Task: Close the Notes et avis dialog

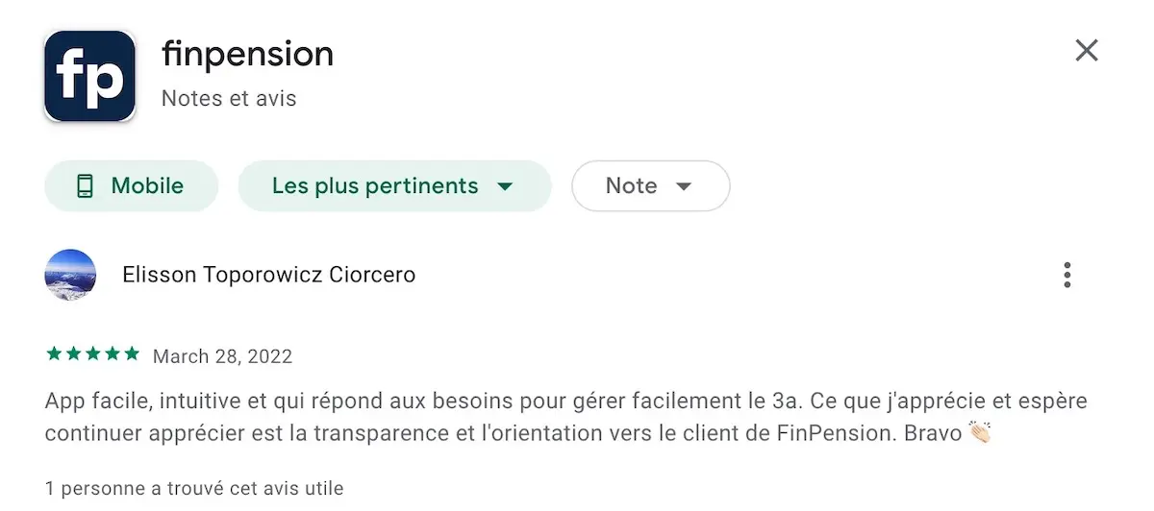Action: click(1086, 51)
